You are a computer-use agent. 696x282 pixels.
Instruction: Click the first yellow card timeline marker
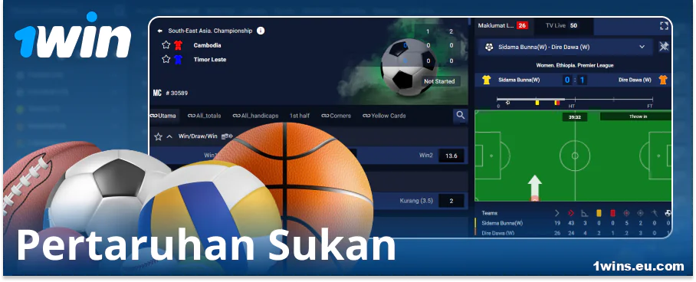coord(537,103)
